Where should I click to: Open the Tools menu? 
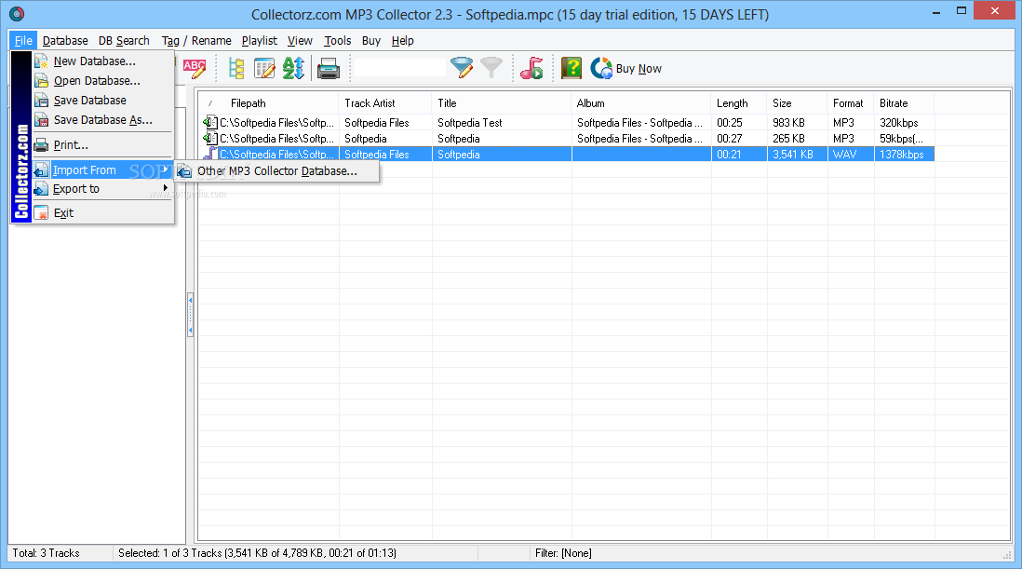(338, 40)
